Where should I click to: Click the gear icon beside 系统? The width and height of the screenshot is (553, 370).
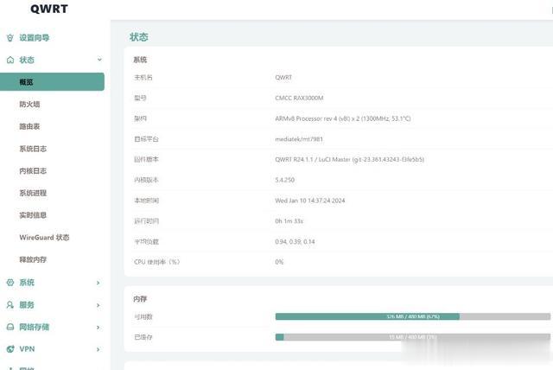10,282
